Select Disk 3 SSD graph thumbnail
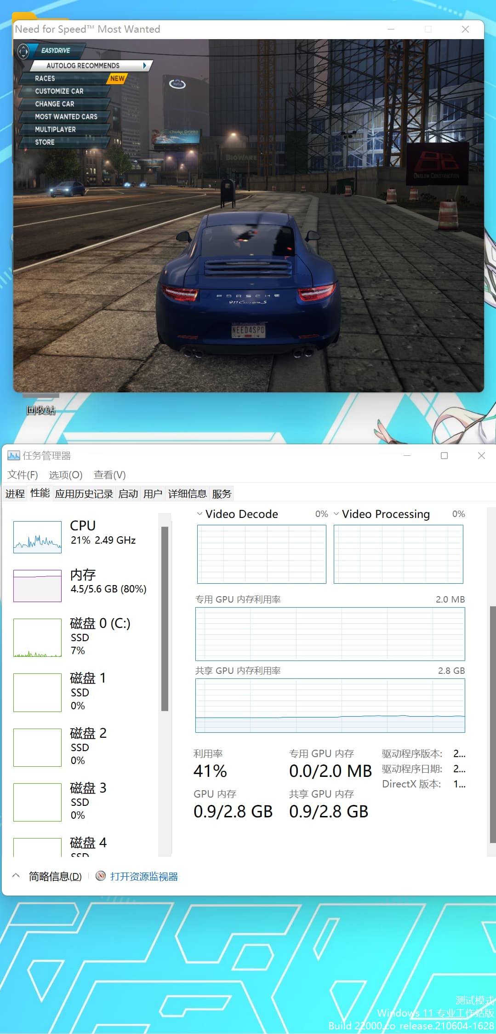496x1034 pixels. (x=37, y=802)
